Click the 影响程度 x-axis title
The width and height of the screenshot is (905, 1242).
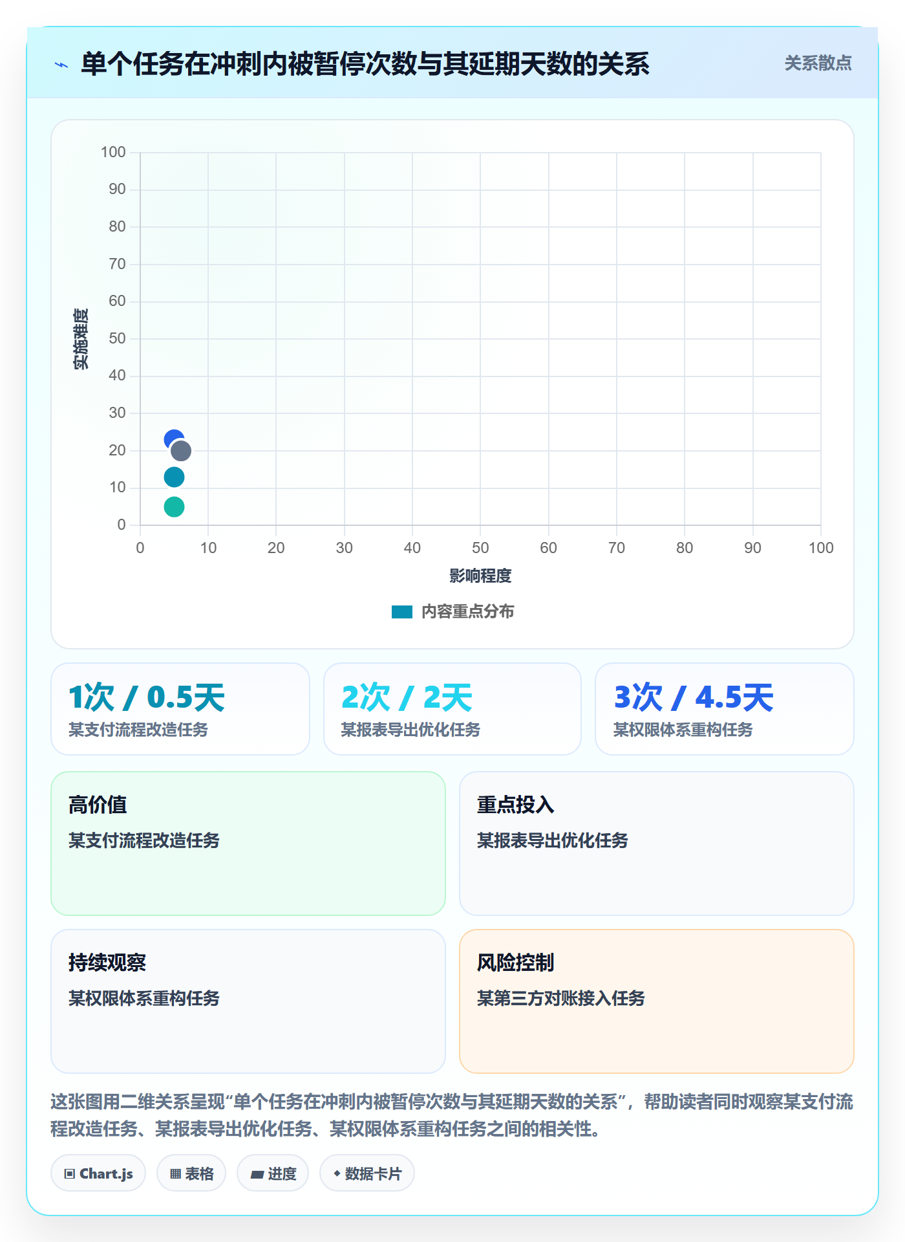point(480,576)
